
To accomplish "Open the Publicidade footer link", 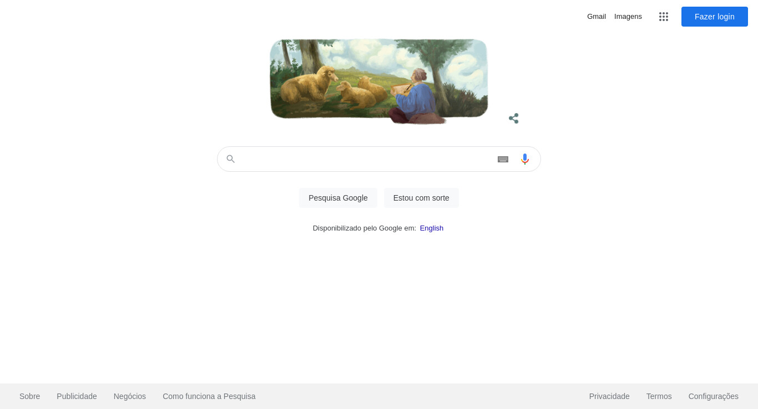I will point(77,396).
